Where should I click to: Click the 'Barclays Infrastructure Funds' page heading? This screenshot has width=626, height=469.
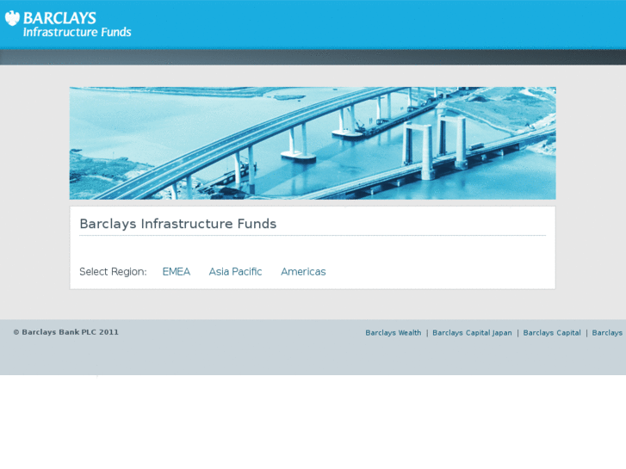(177, 224)
